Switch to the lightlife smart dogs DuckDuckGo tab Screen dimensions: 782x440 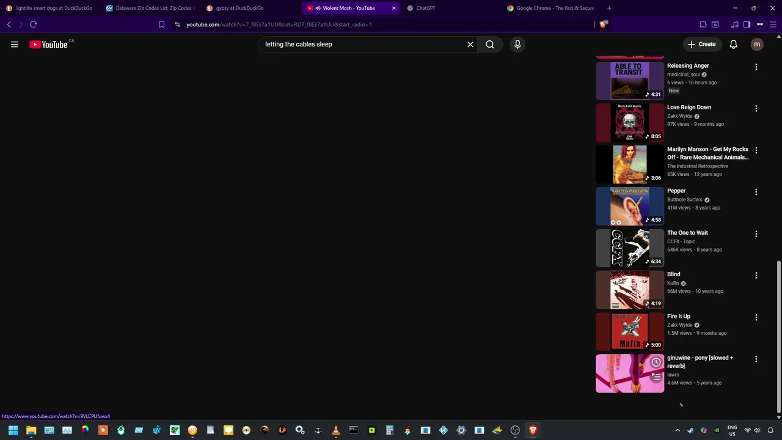click(x=50, y=8)
